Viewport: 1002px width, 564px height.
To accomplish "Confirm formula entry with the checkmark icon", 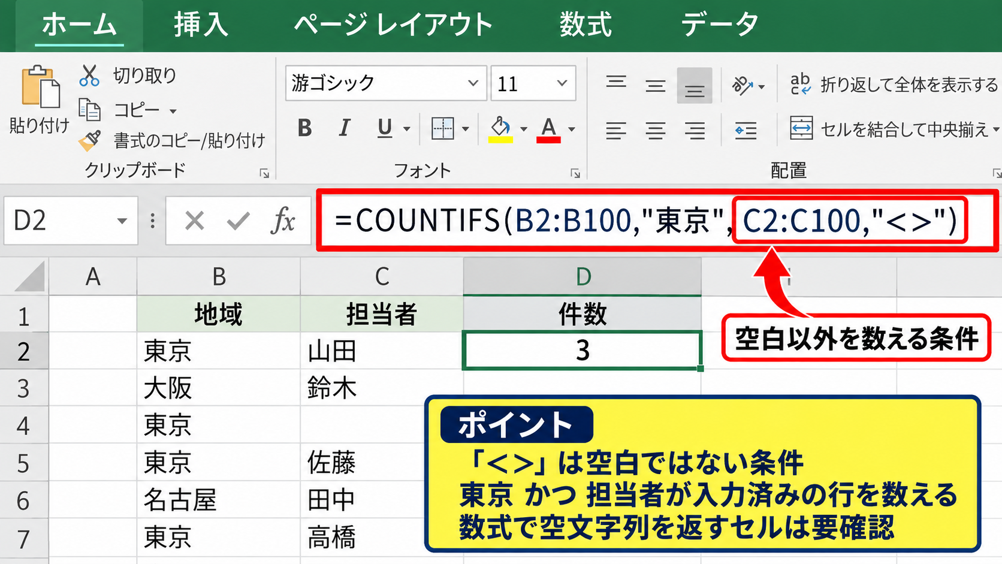I will [238, 221].
